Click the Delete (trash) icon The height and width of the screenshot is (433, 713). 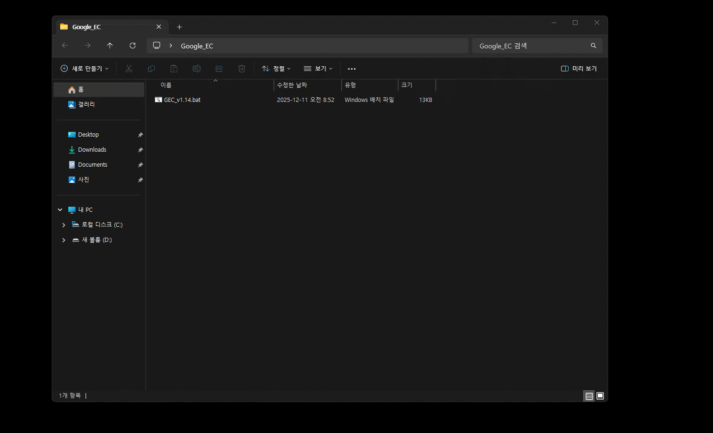(241, 69)
